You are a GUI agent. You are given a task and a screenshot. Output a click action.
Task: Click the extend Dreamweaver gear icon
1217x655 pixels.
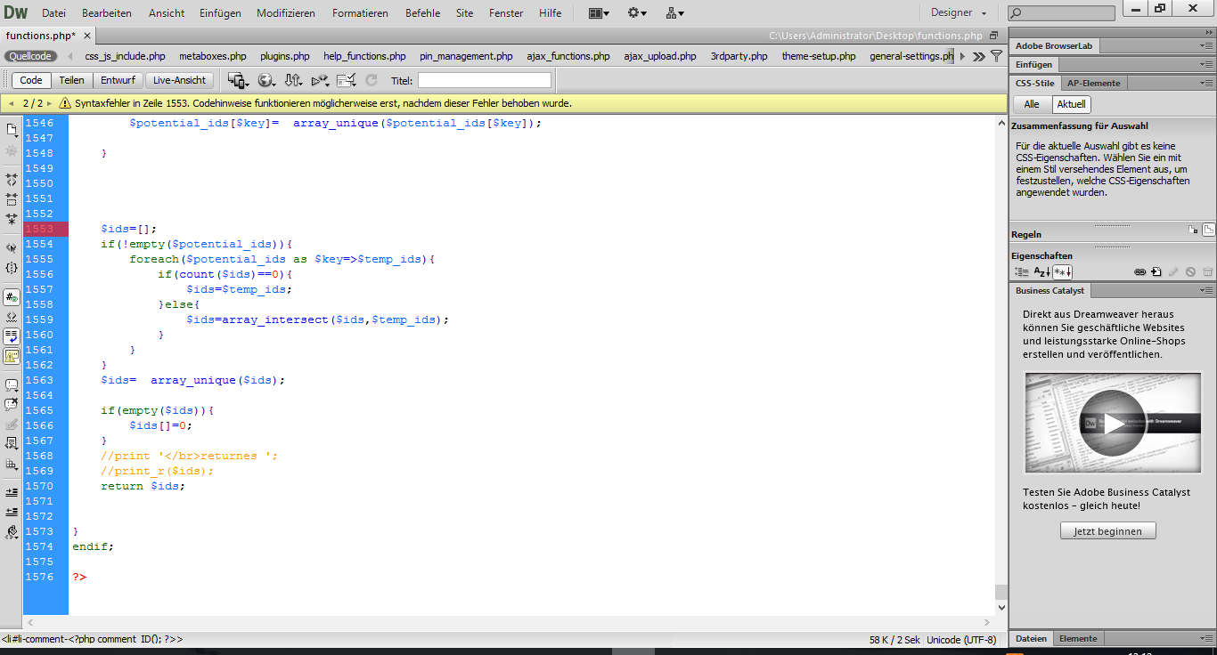[x=637, y=13]
